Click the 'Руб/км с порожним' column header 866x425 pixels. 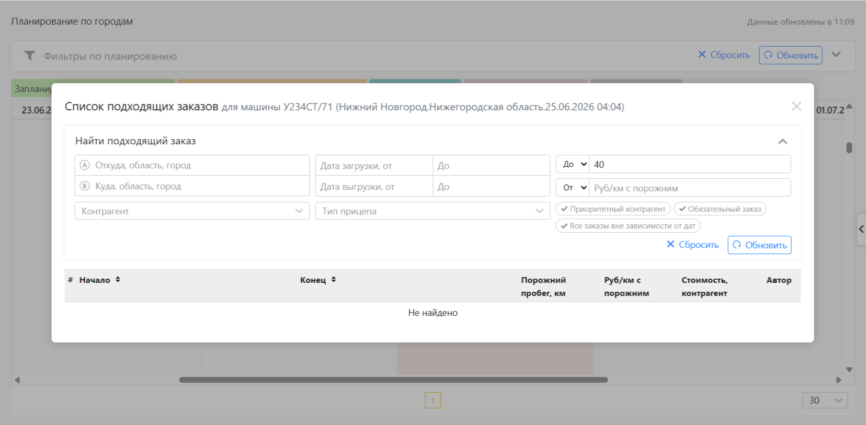(626, 286)
